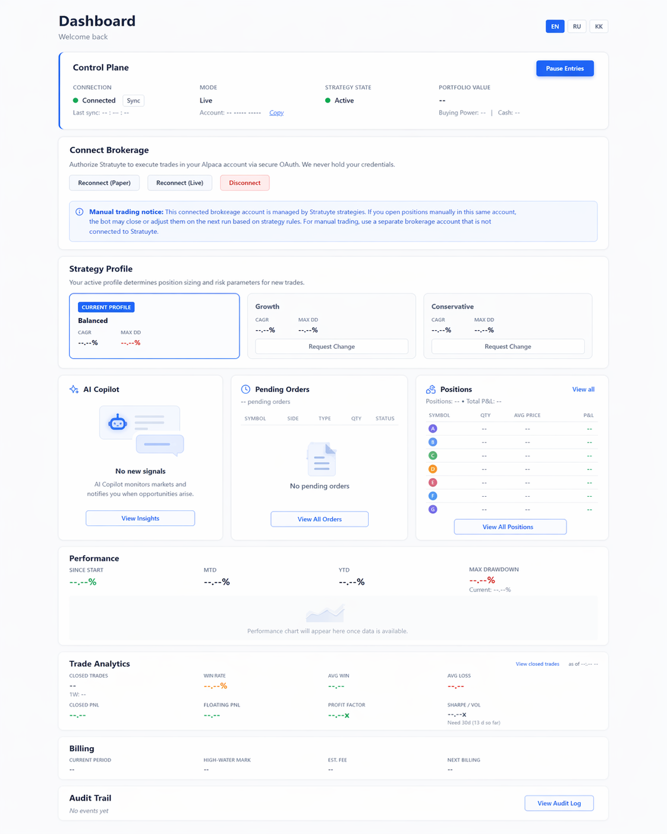Copy the account number link
The image size is (667, 834).
pyautogui.click(x=276, y=113)
